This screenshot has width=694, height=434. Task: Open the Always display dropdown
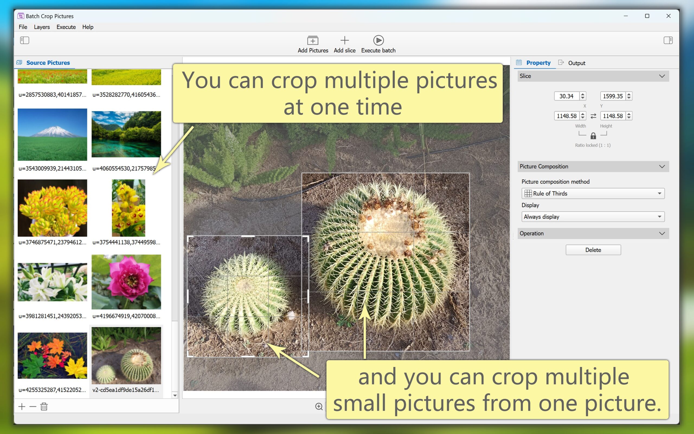pos(593,217)
